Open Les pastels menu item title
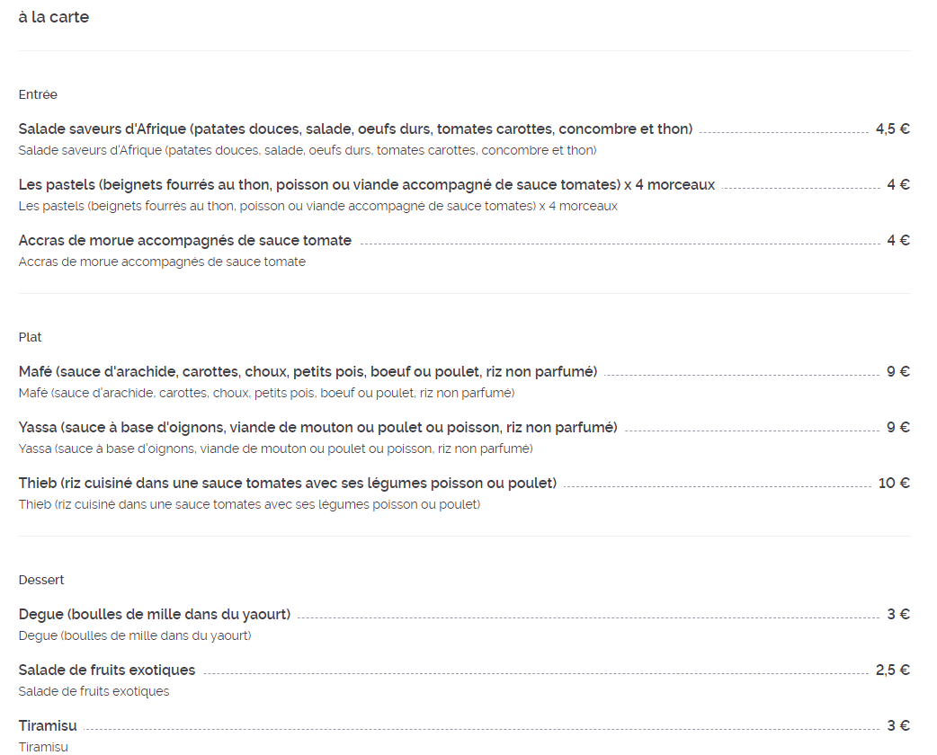 (366, 184)
